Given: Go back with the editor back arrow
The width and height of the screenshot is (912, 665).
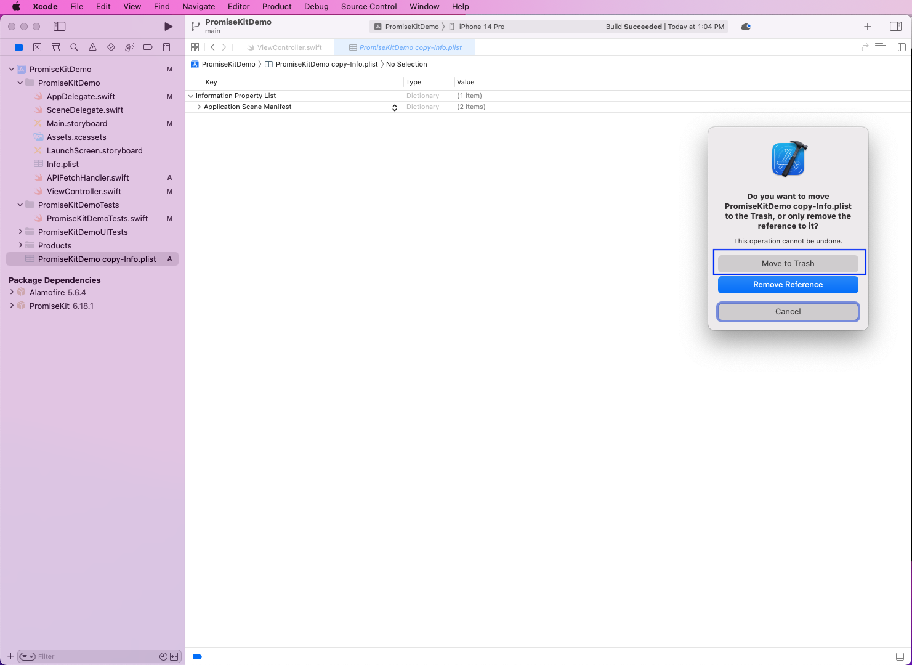Looking at the screenshot, I should click(x=212, y=47).
